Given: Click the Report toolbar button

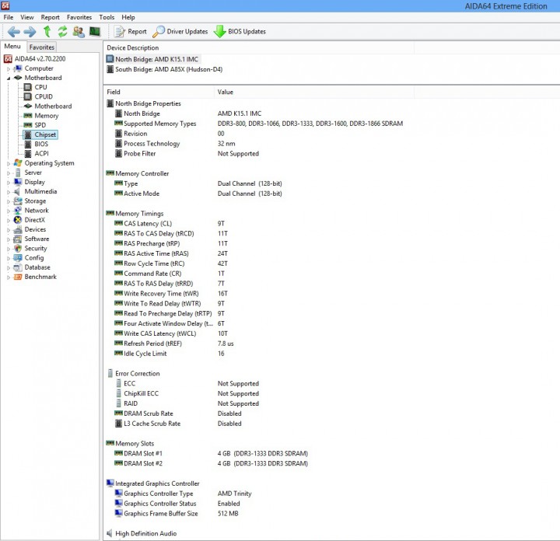Looking at the screenshot, I should click(131, 31).
